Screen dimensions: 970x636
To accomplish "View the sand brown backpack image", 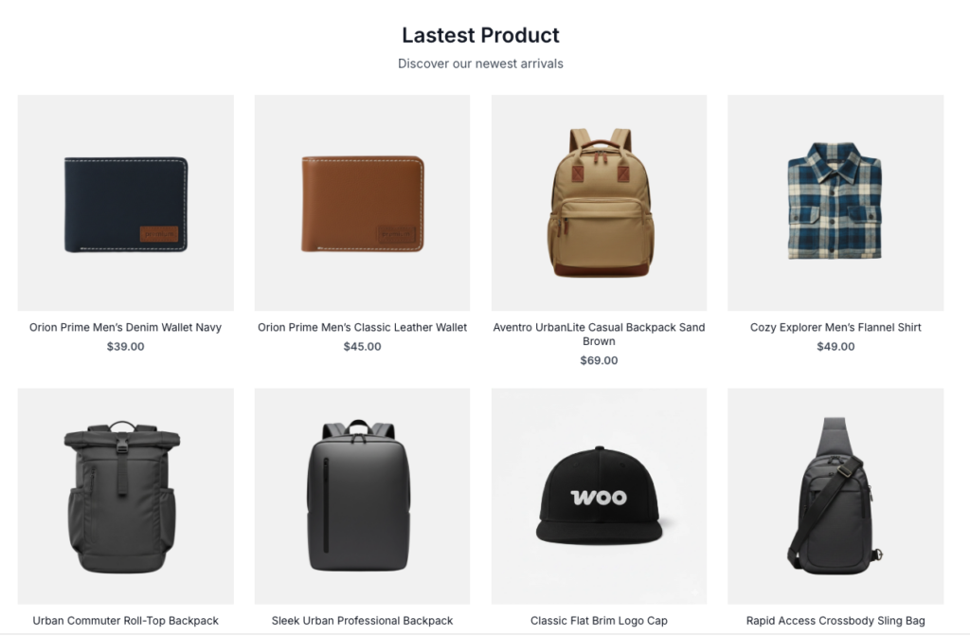I will coord(599,203).
